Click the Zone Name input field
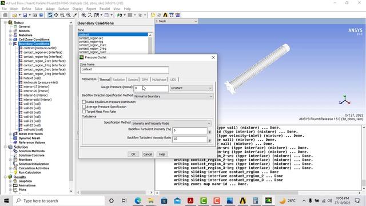The width and height of the screenshot is (366, 206). click(125, 70)
